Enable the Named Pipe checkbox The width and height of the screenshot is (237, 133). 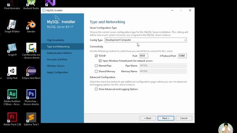(96, 66)
